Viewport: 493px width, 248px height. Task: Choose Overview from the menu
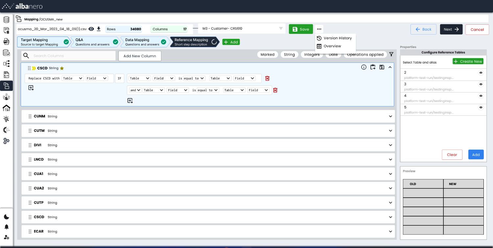(329, 46)
